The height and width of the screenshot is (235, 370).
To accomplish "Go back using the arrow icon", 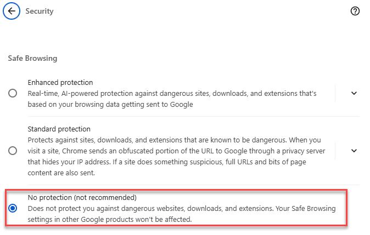I will click(x=12, y=11).
